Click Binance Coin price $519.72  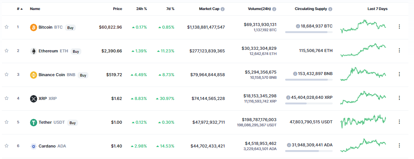click(x=114, y=74)
